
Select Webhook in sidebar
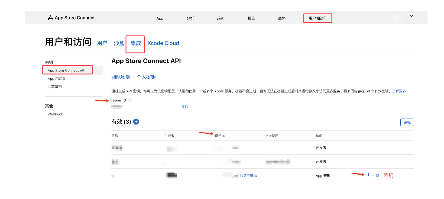pos(55,114)
